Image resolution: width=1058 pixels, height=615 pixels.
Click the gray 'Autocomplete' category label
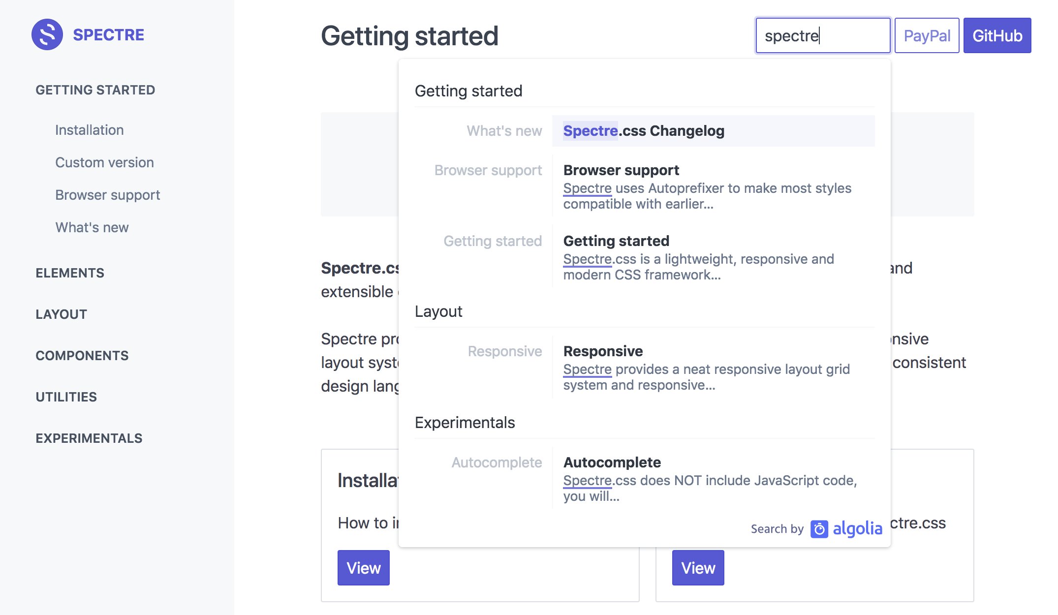pos(497,462)
